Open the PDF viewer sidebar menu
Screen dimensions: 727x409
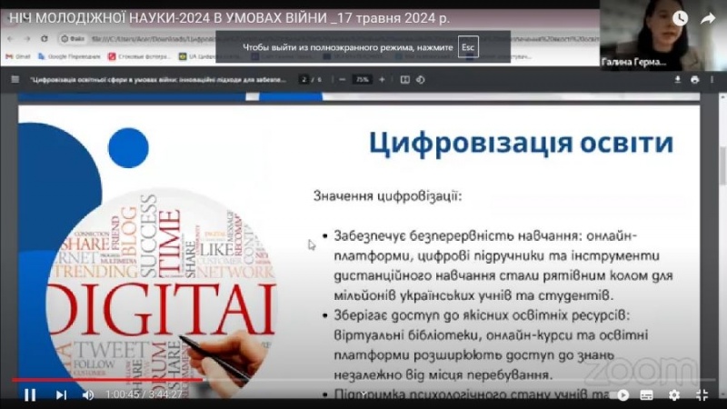click(15, 79)
